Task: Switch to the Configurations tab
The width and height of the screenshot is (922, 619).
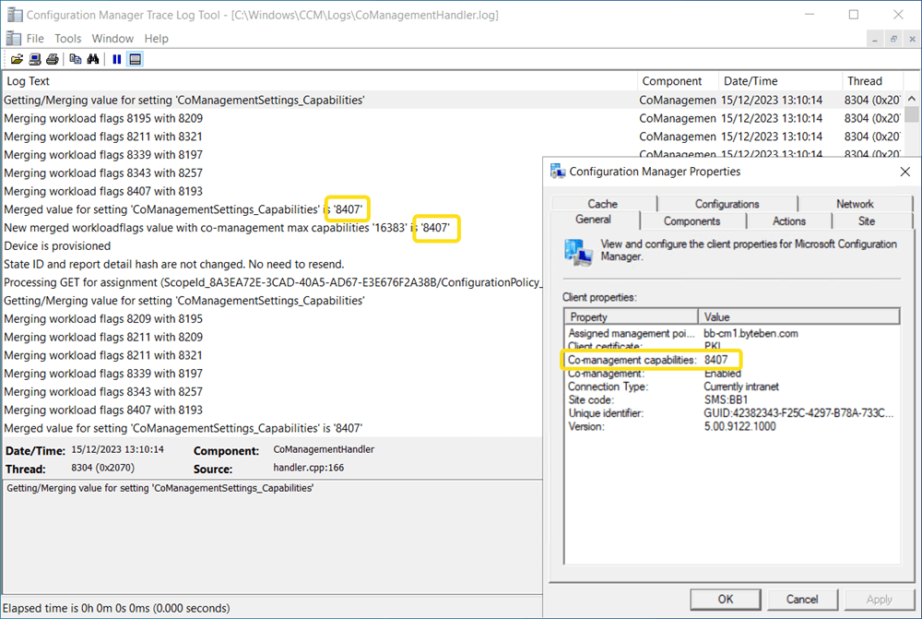Action: pyautogui.click(x=727, y=204)
